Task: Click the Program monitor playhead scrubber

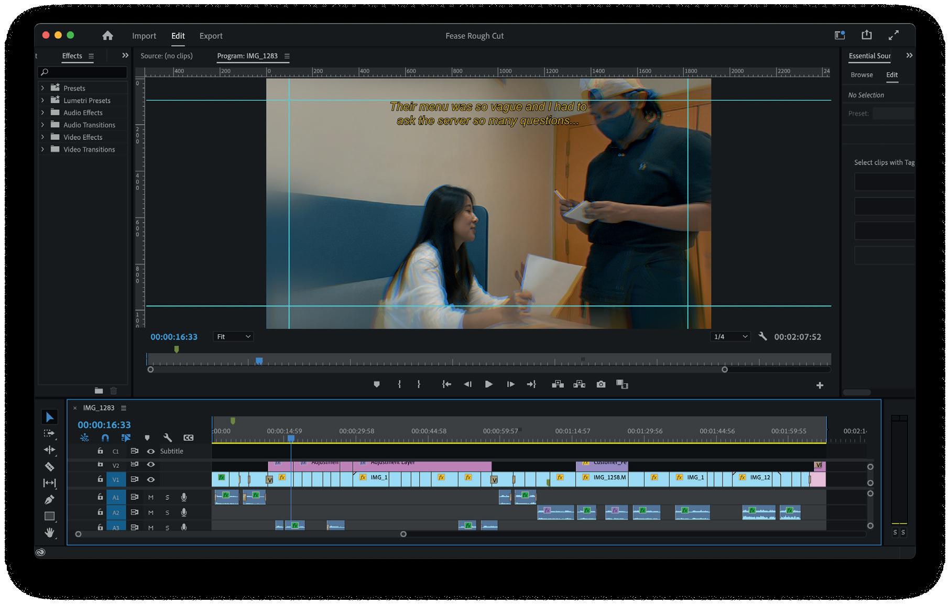Action: pyautogui.click(x=259, y=361)
